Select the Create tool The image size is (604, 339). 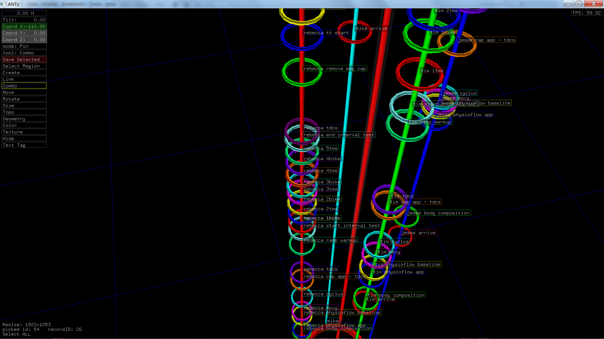tap(24, 73)
